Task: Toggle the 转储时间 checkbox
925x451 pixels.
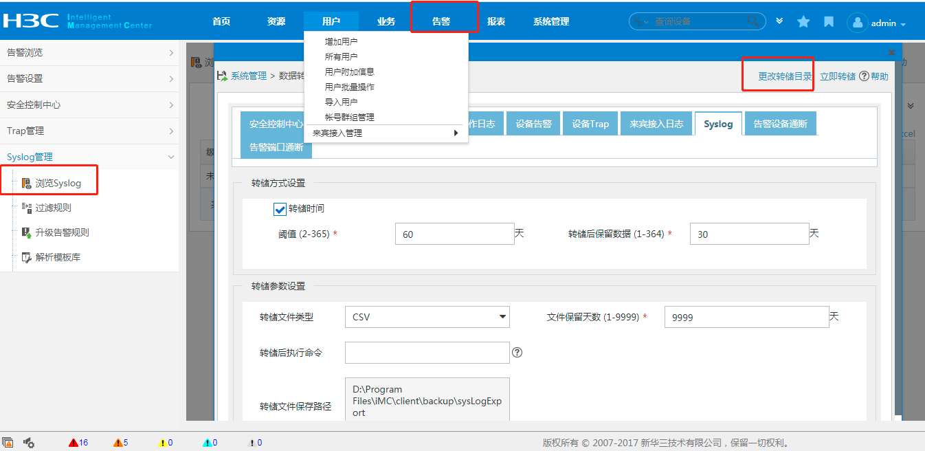Action: tap(280, 209)
